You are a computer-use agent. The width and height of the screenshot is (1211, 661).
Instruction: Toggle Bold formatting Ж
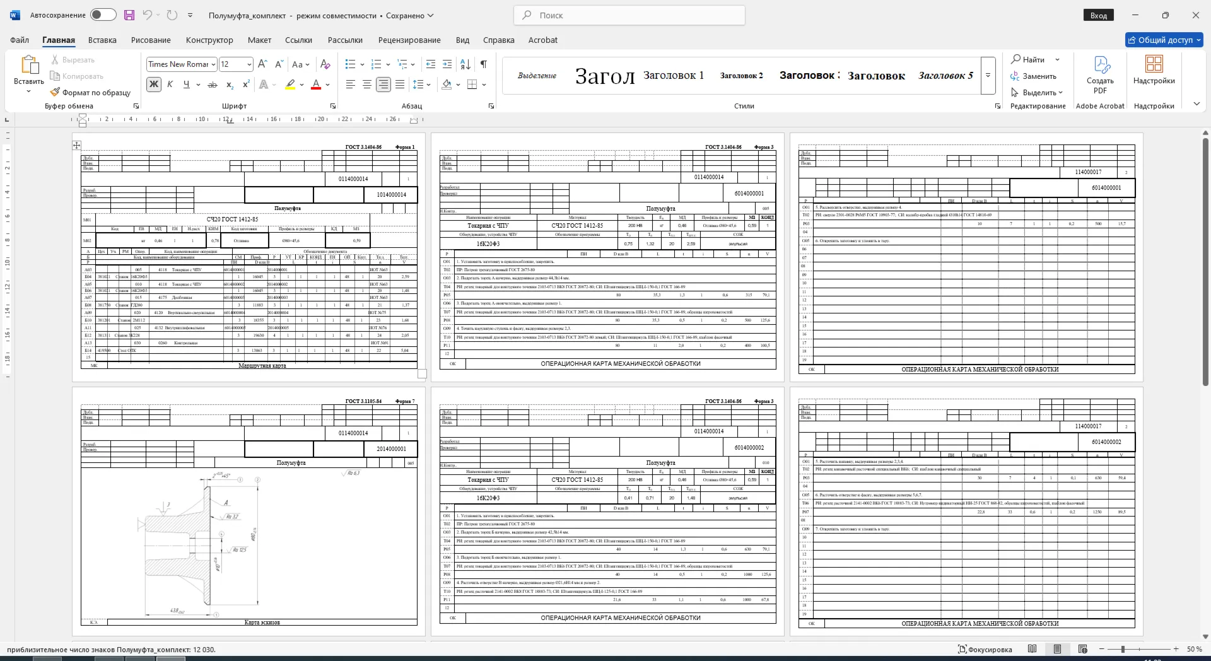point(153,85)
